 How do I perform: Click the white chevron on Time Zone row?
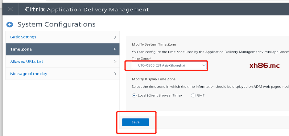[x=115, y=49]
